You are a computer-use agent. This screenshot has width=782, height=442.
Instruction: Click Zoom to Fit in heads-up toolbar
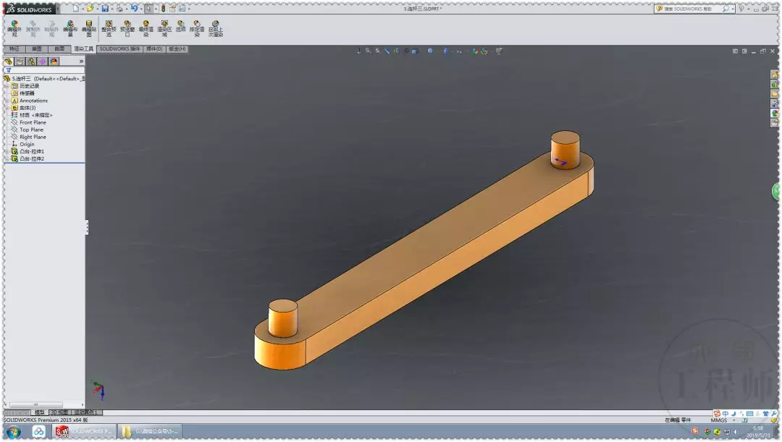point(368,51)
